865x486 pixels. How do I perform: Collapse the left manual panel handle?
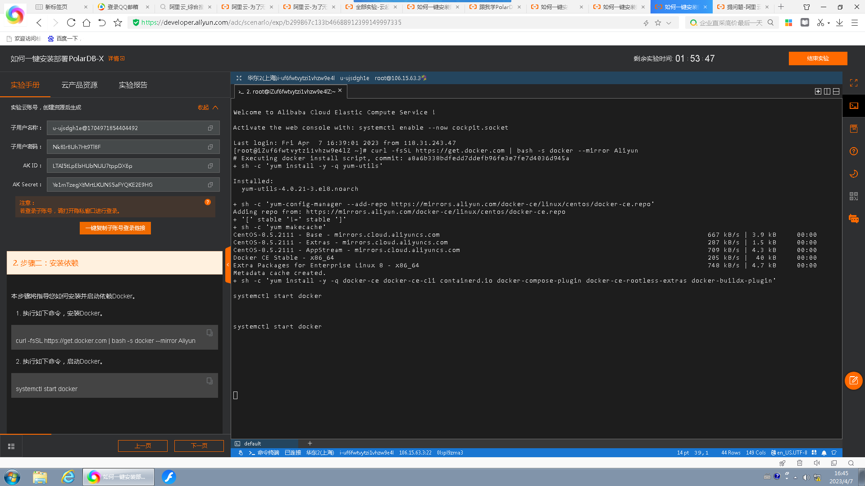coord(228,265)
